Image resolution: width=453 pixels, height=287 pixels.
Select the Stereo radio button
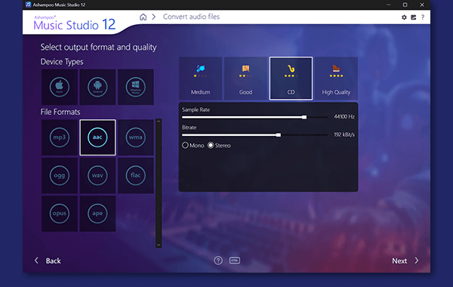click(x=211, y=145)
